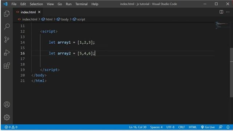Close the index.html tab
This screenshot has width=233, height=131.
39,12
